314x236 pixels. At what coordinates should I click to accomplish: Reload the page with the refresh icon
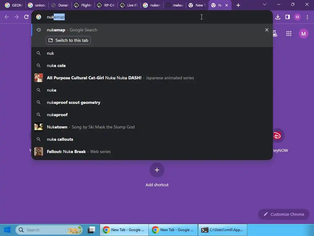pyautogui.click(x=26, y=17)
